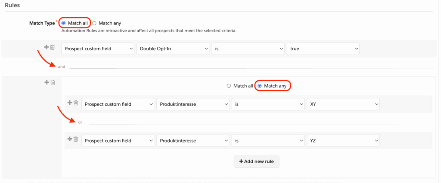The width and height of the screenshot is (441, 183).
Task: Open the Double Opt-In field dropdown
Action: coord(173,49)
